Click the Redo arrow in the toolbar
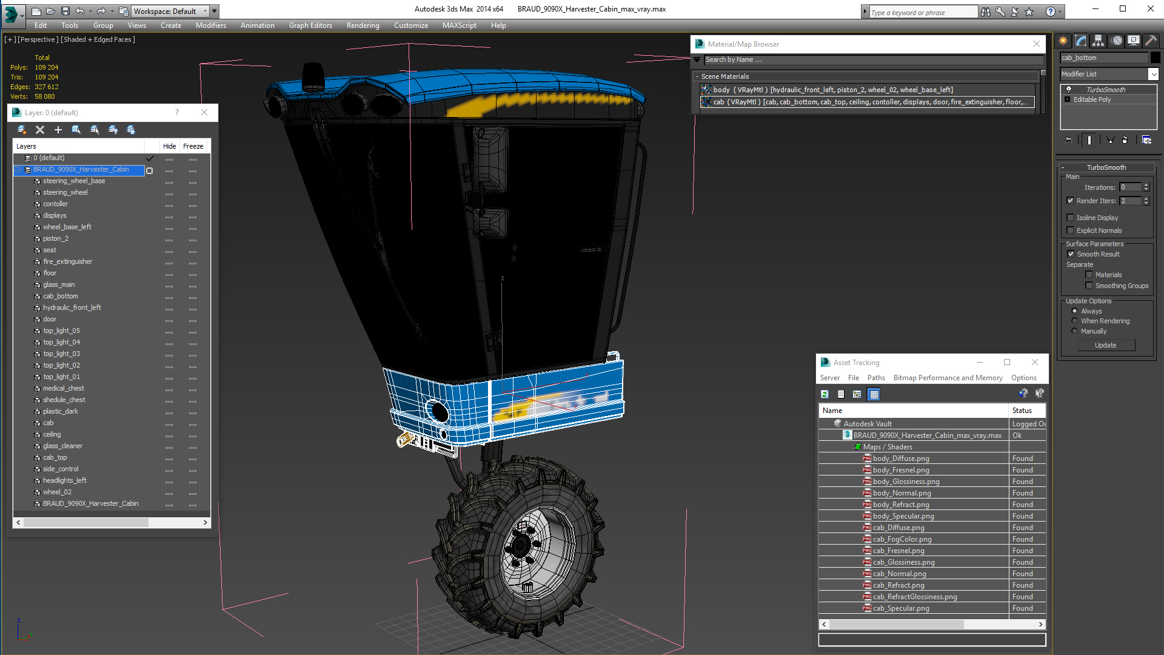Viewport: 1164px width, 655px height. point(101,11)
